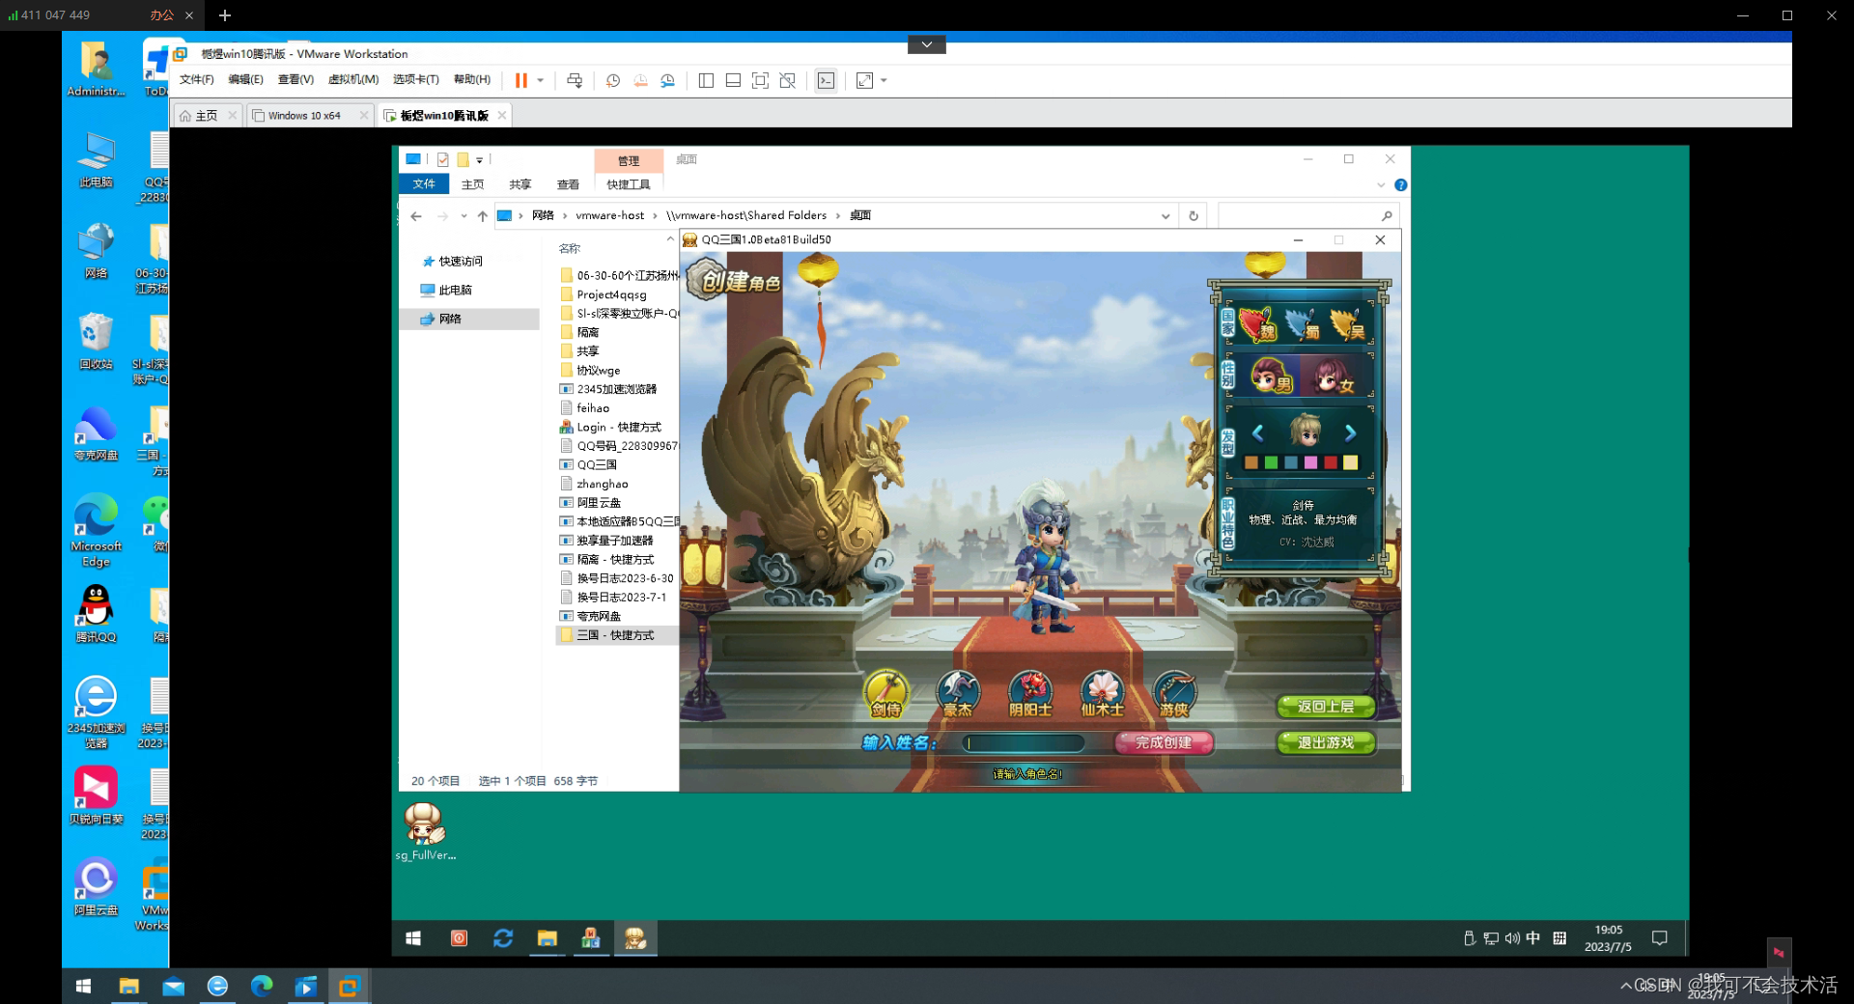Pick the pink hair color swatch

1310,463
